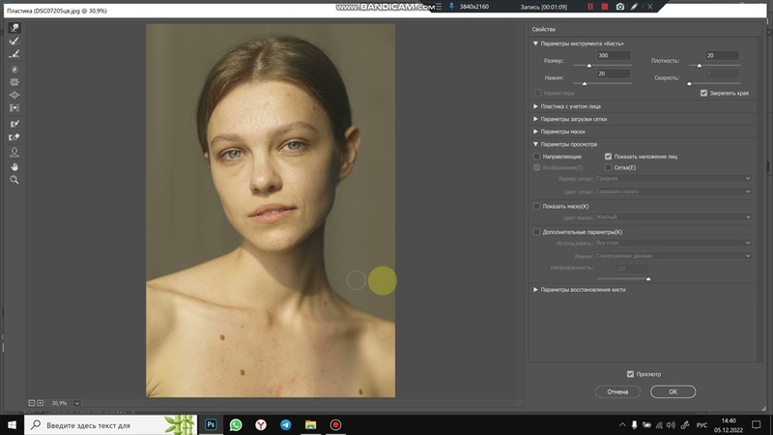The height and width of the screenshot is (435, 773).
Task: Select the Freeze Mask tool
Action: pyautogui.click(x=14, y=124)
